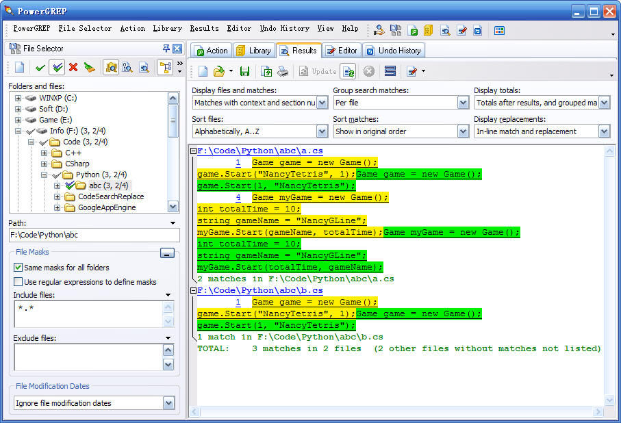Click line number 4 link in a.cs
The width and height of the screenshot is (621, 423).
point(238,197)
